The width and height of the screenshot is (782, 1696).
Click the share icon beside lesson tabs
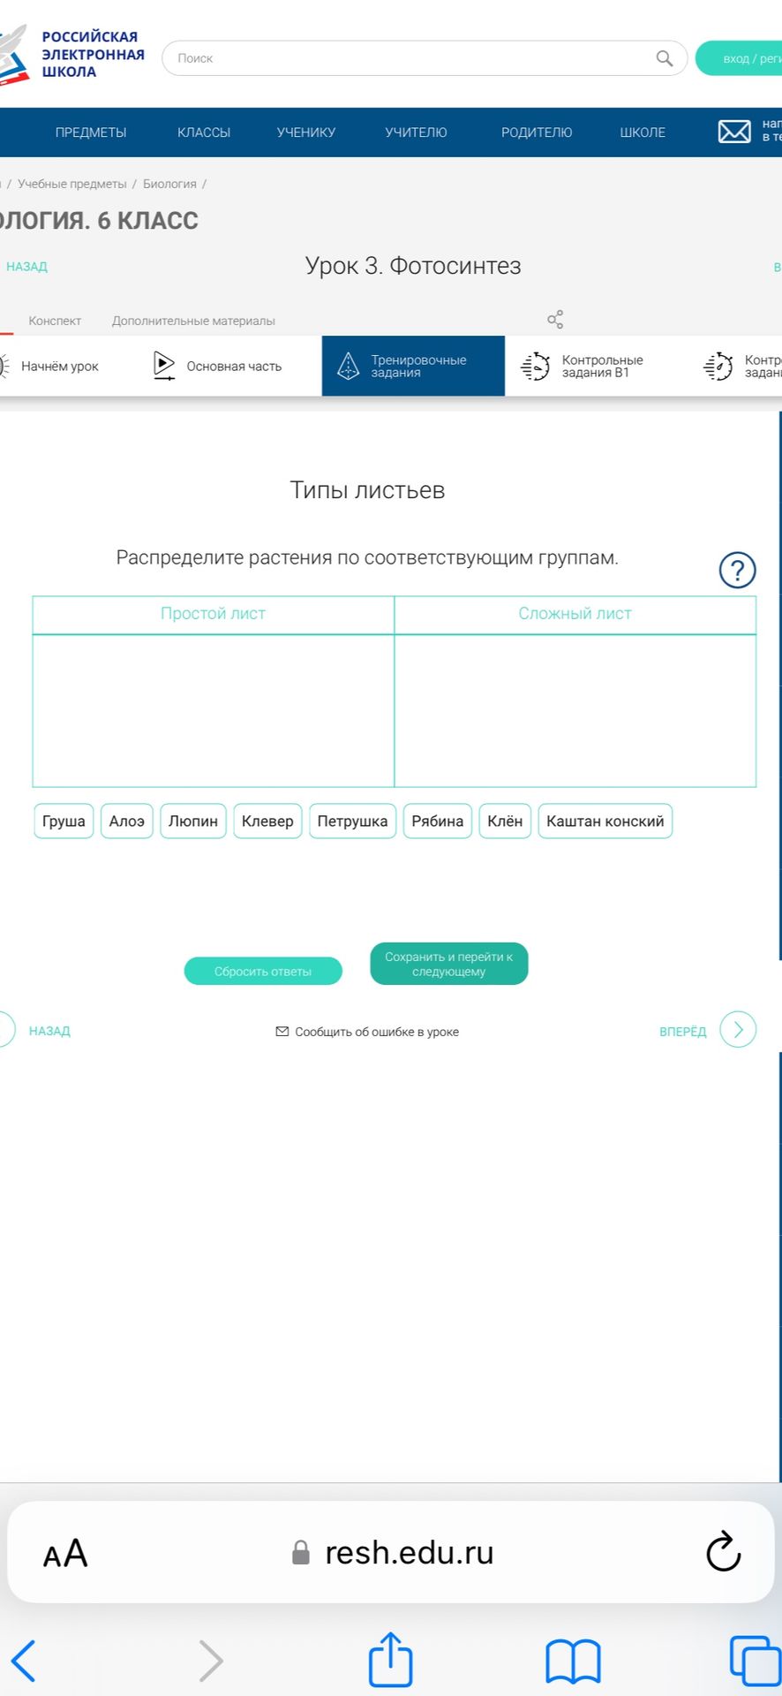555,319
